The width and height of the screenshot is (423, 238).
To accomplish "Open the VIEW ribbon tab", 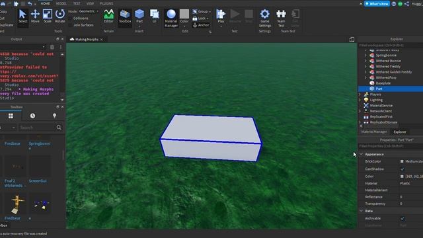I will (90, 3).
